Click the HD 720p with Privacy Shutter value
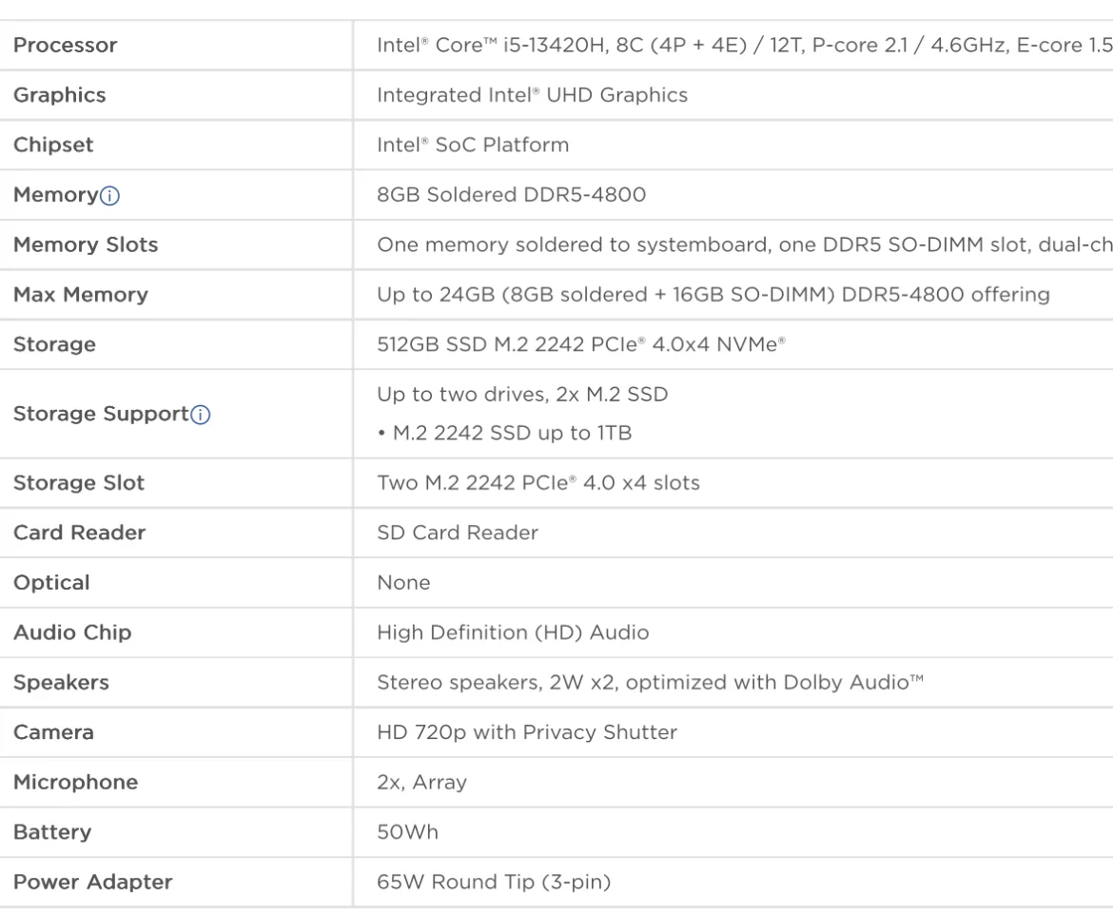The width and height of the screenshot is (1113, 914). pyautogui.click(x=527, y=732)
